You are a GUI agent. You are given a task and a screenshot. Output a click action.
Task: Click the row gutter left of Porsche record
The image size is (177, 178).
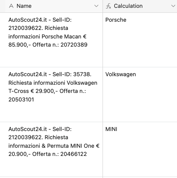[2, 40]
